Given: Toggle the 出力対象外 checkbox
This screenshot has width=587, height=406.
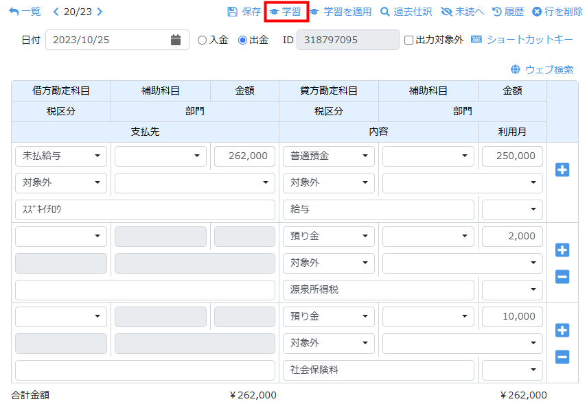Looking at the screenshot, I should tap(408, 40).
